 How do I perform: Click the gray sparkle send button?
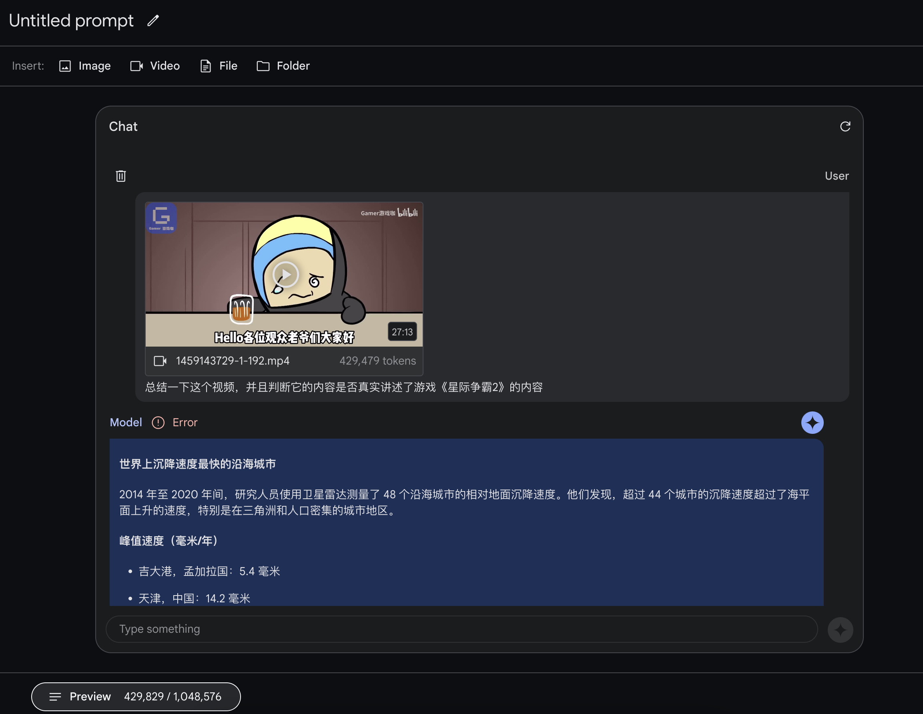click(840, 630)
